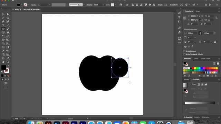The height and width of the screenshot is (124, 221).
Task: Open Basic brush definition dropdown
Action: (x=84, y=5)
